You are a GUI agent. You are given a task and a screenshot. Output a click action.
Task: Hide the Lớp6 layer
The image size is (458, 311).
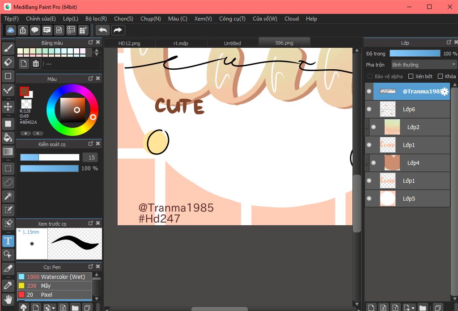[369, 109]
